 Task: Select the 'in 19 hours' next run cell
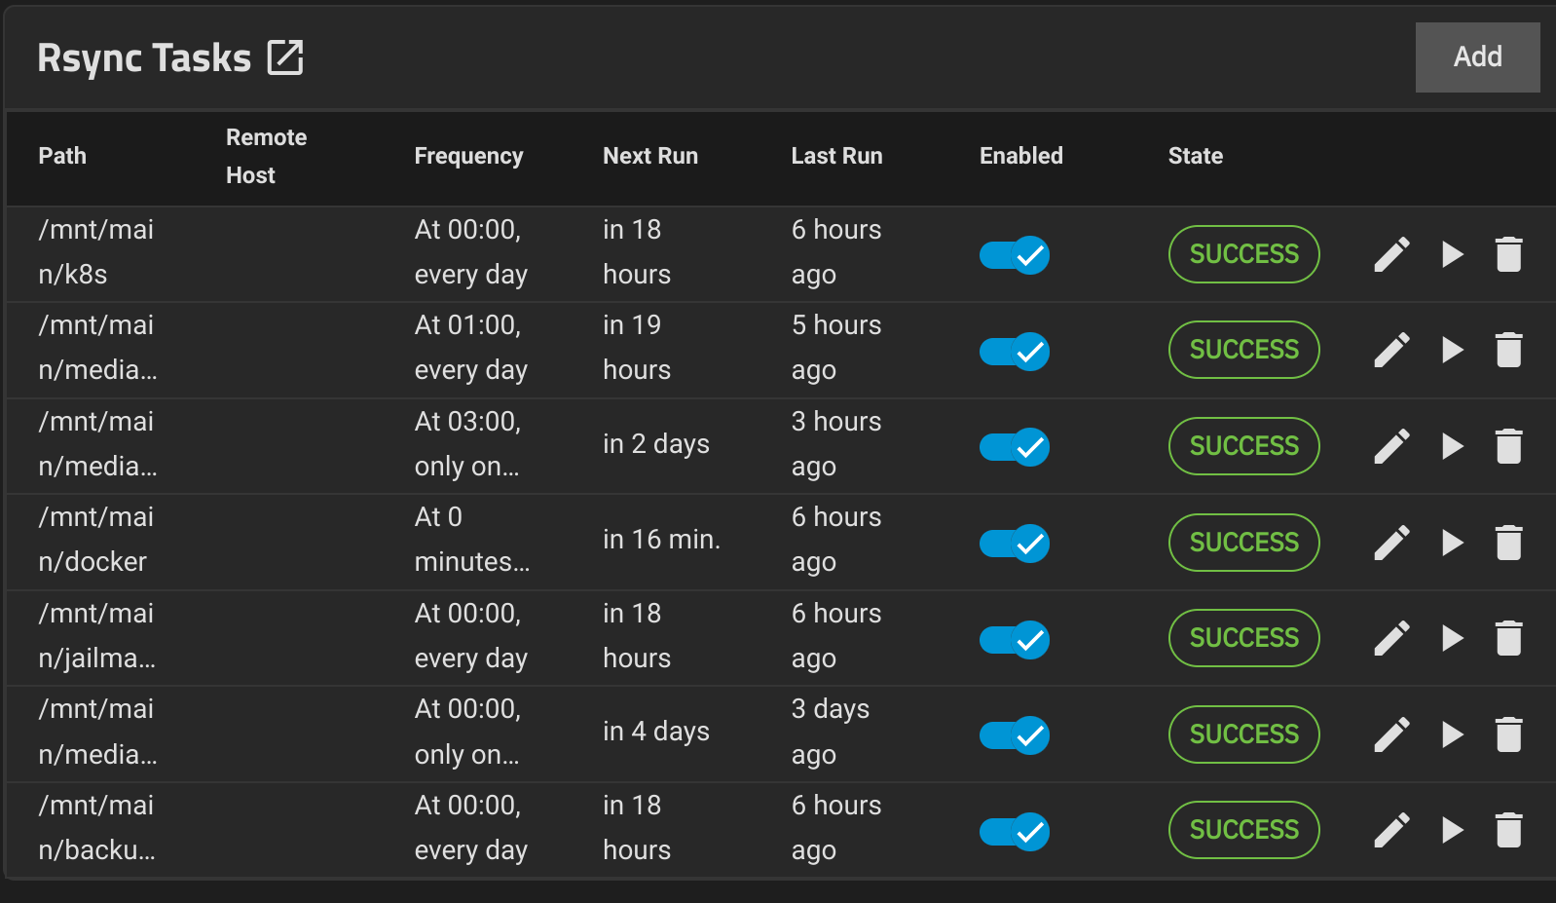[637, 348]
